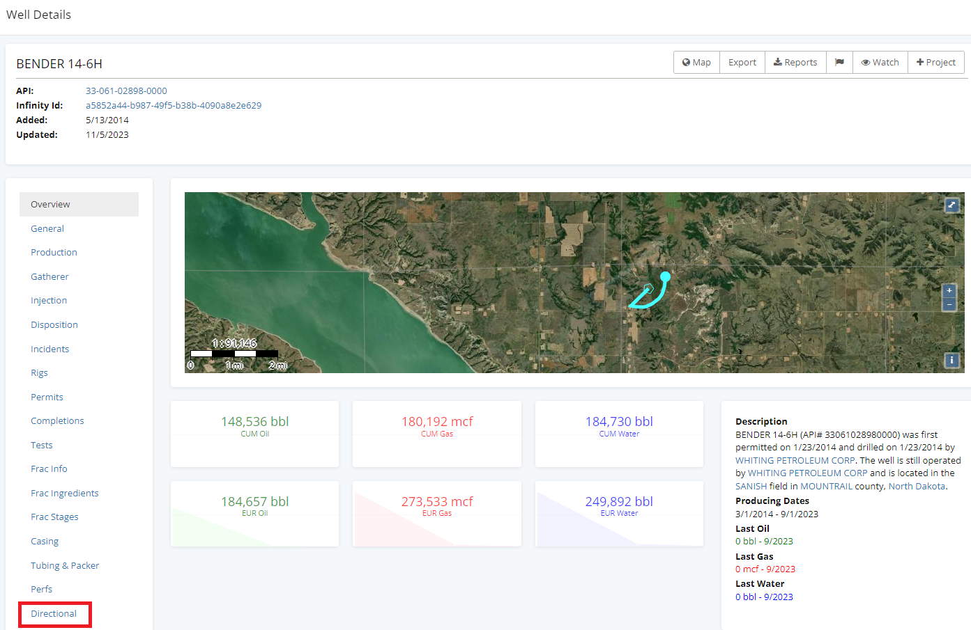Open the Reports download button
The height and width of the screenshot is (630, 971).
795,62
